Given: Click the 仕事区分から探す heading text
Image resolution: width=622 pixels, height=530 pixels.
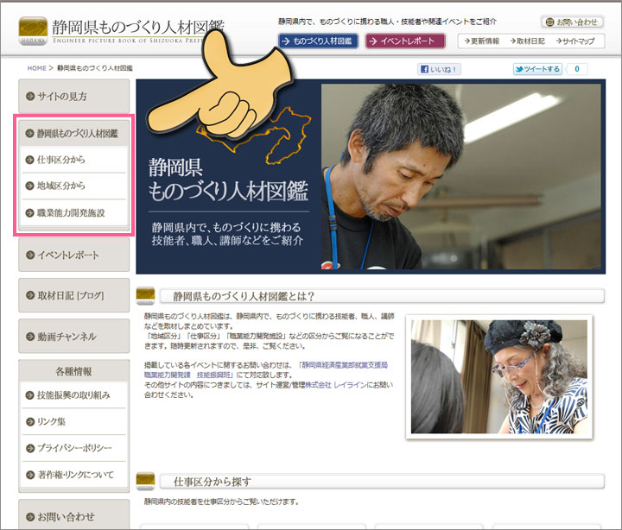Looking at the screenshot, I should click(x=213, y=482).
